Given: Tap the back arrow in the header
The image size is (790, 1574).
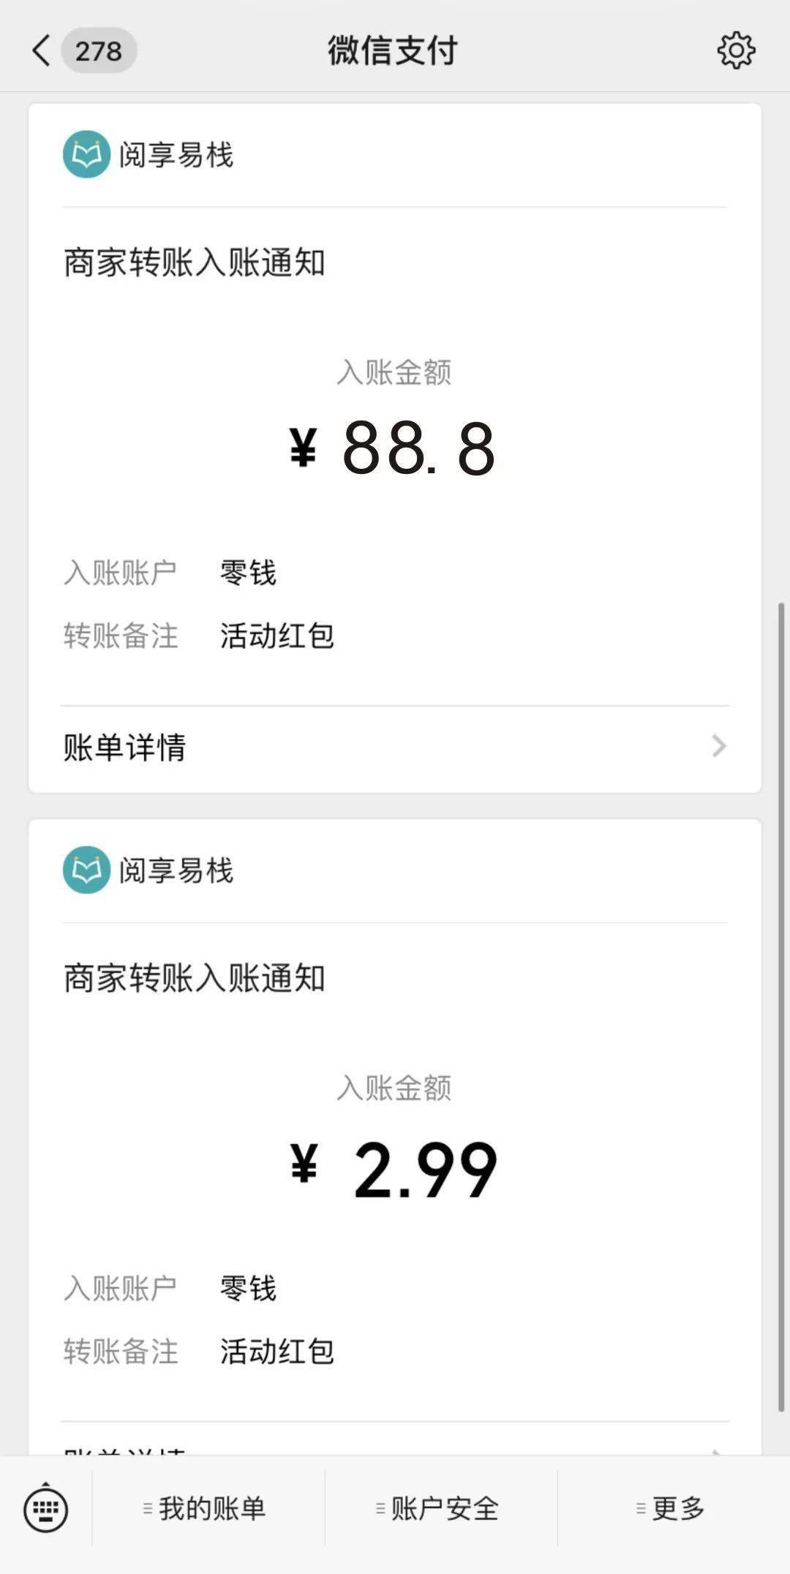Looking at the screenshot, I should click(42, 51).
